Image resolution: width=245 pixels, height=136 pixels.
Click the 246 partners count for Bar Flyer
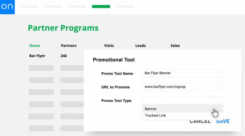(64, 56)
